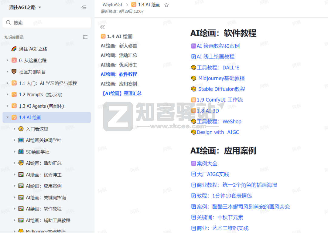Expand the 1.2 Prompts (提示词) node
This screenshot has width=328, height=233.
(x=7, y=95)
